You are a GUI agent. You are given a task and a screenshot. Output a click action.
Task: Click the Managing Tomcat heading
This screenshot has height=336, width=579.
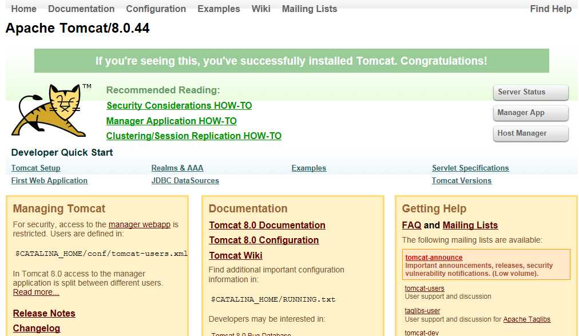(x=59, y=208)
